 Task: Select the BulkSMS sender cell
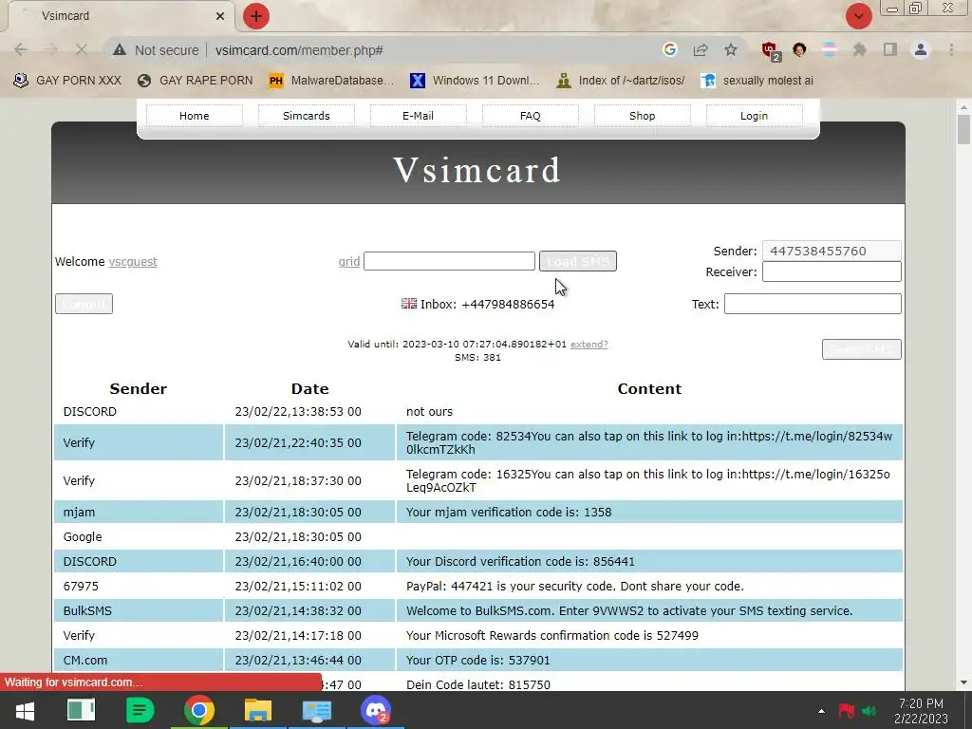[x=139, y=610]
